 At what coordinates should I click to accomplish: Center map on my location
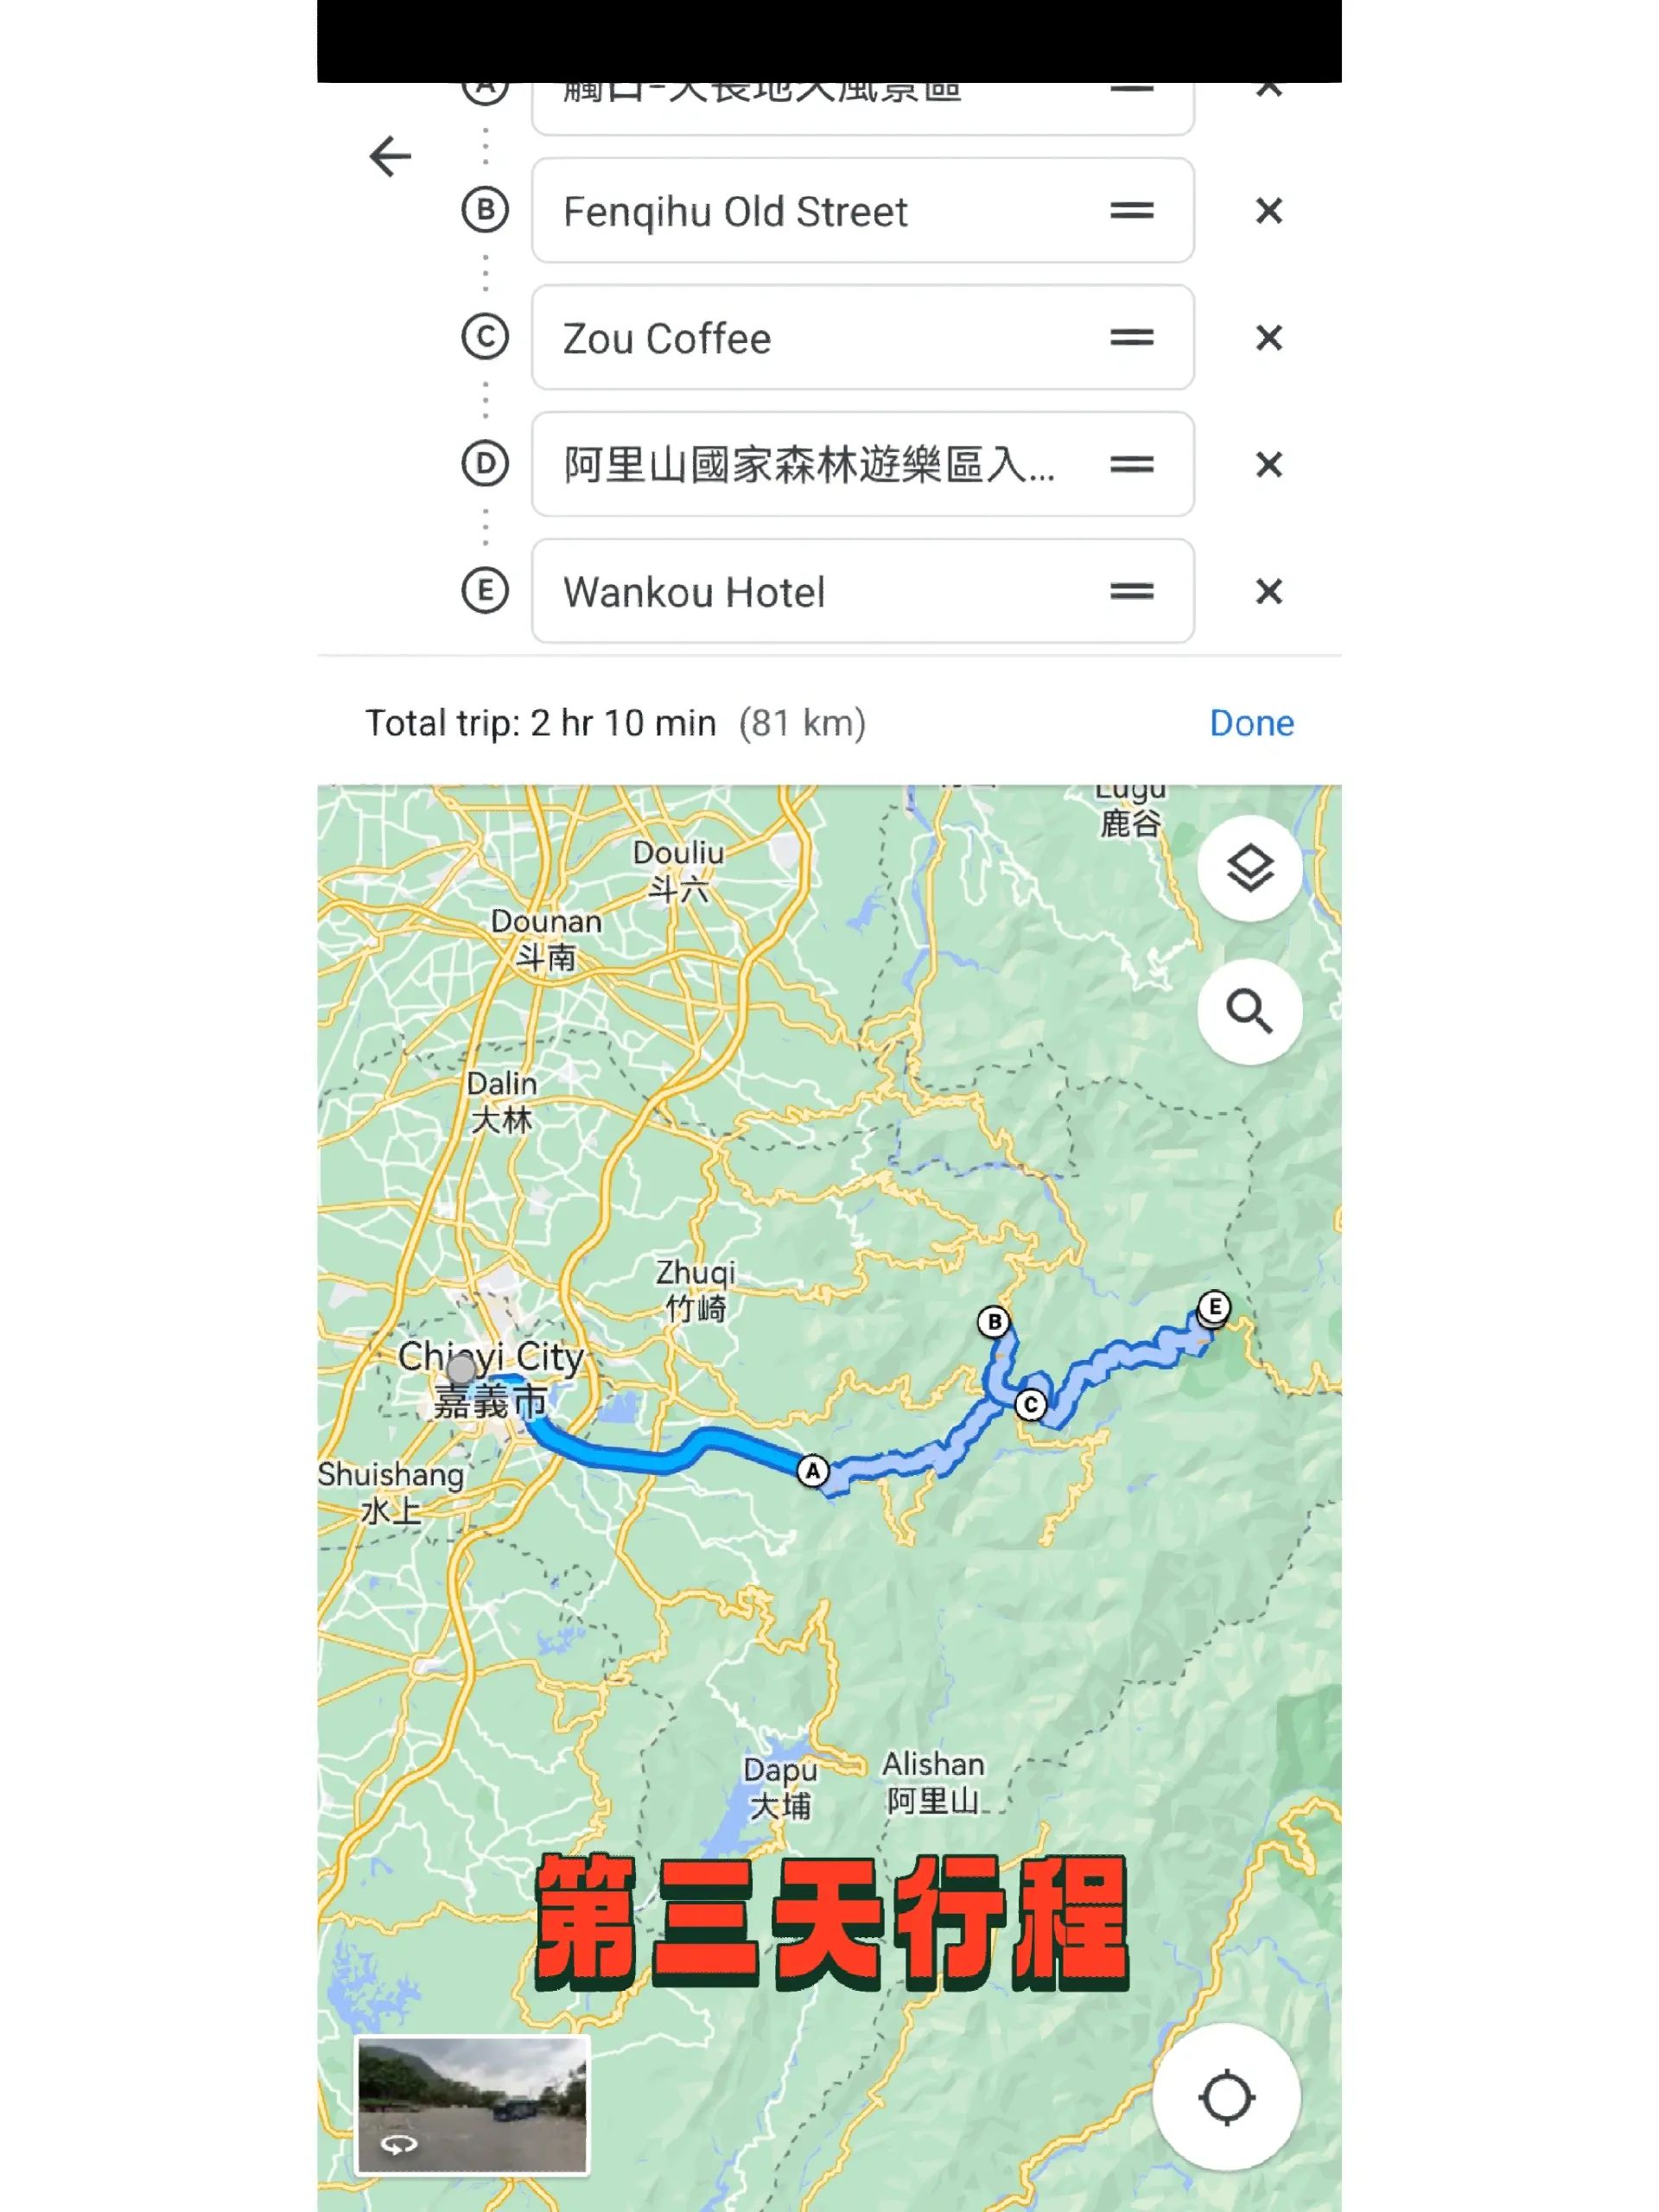point(1226,2097)
